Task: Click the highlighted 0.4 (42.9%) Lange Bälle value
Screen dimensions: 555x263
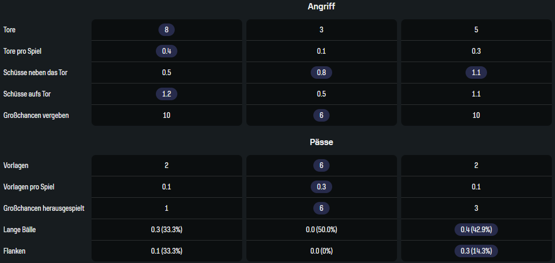Action: 476,230
